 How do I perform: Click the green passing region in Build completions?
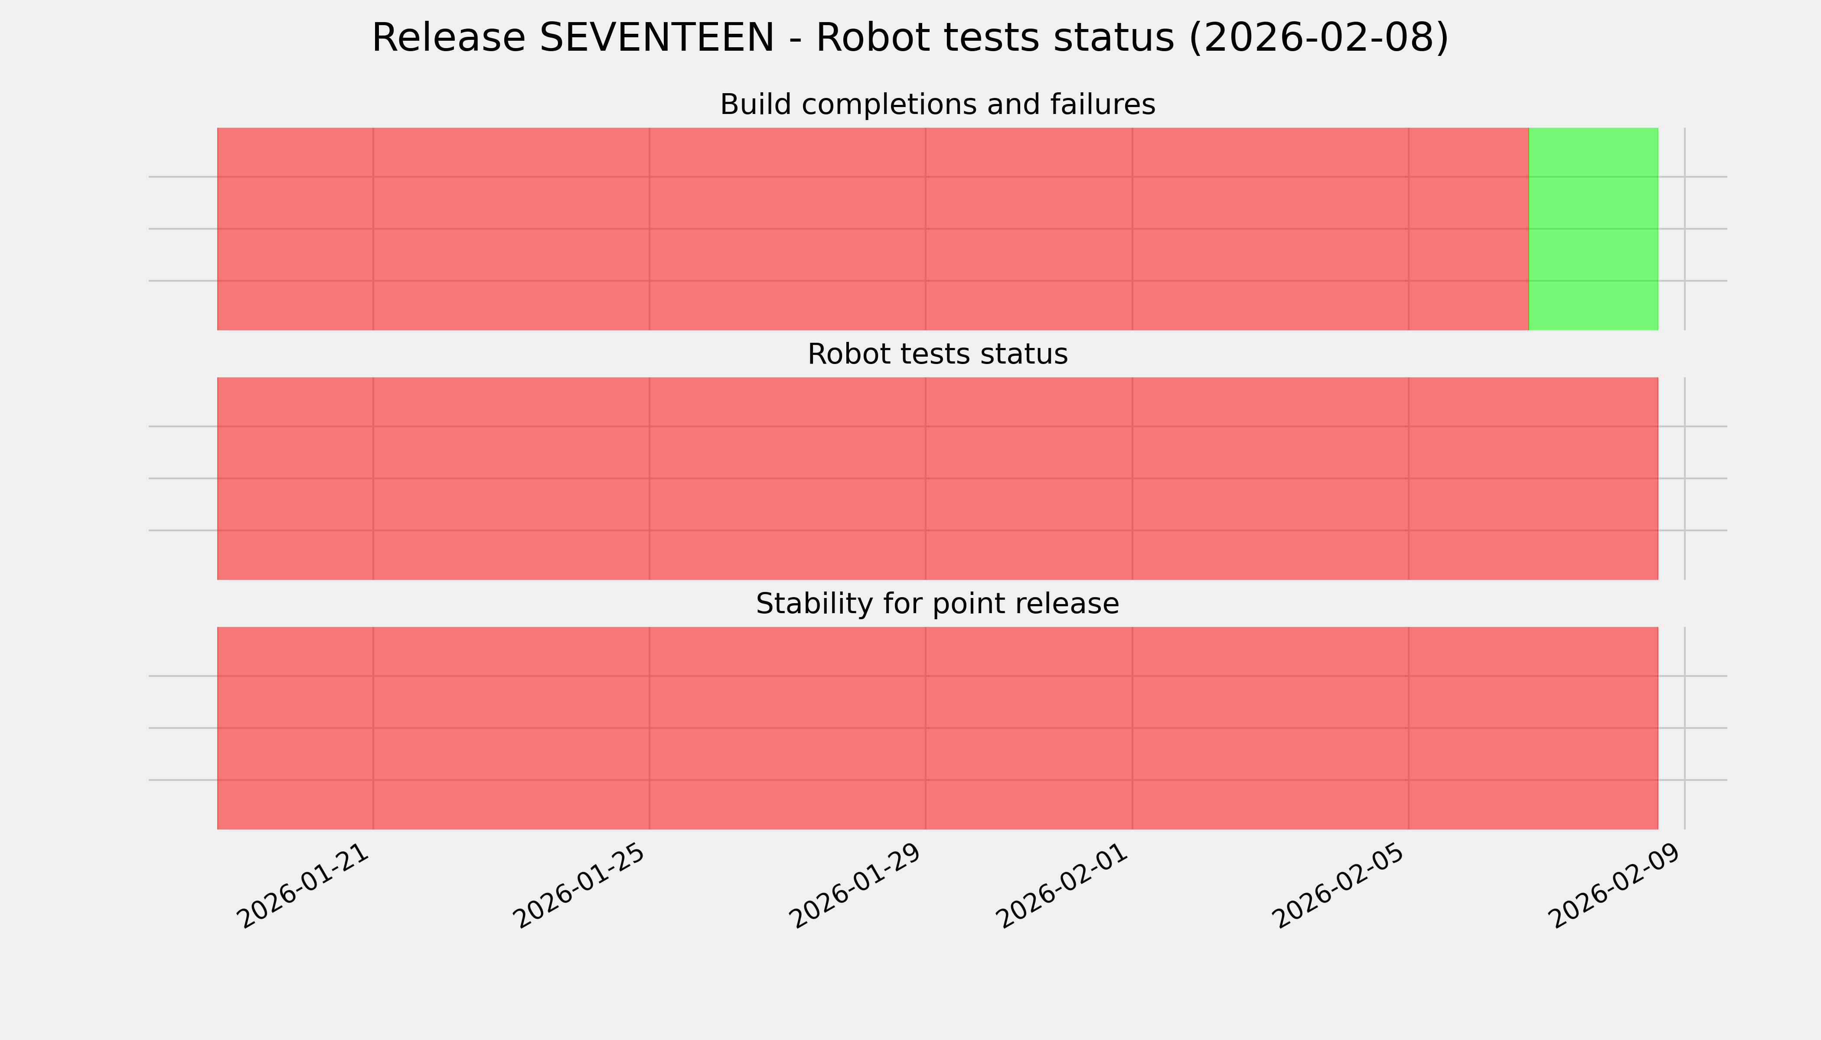[x=1593, y=228]
